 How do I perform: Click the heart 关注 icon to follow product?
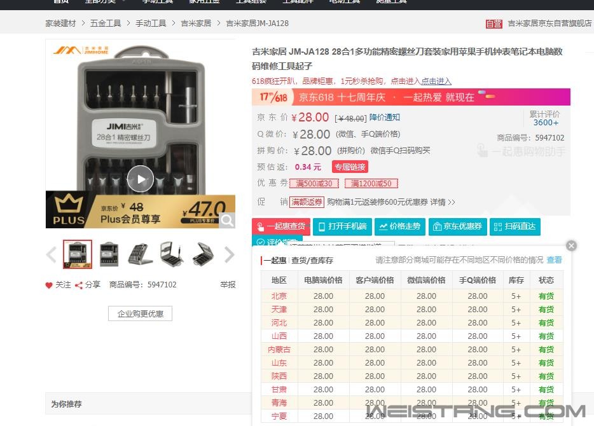(49, 285)
